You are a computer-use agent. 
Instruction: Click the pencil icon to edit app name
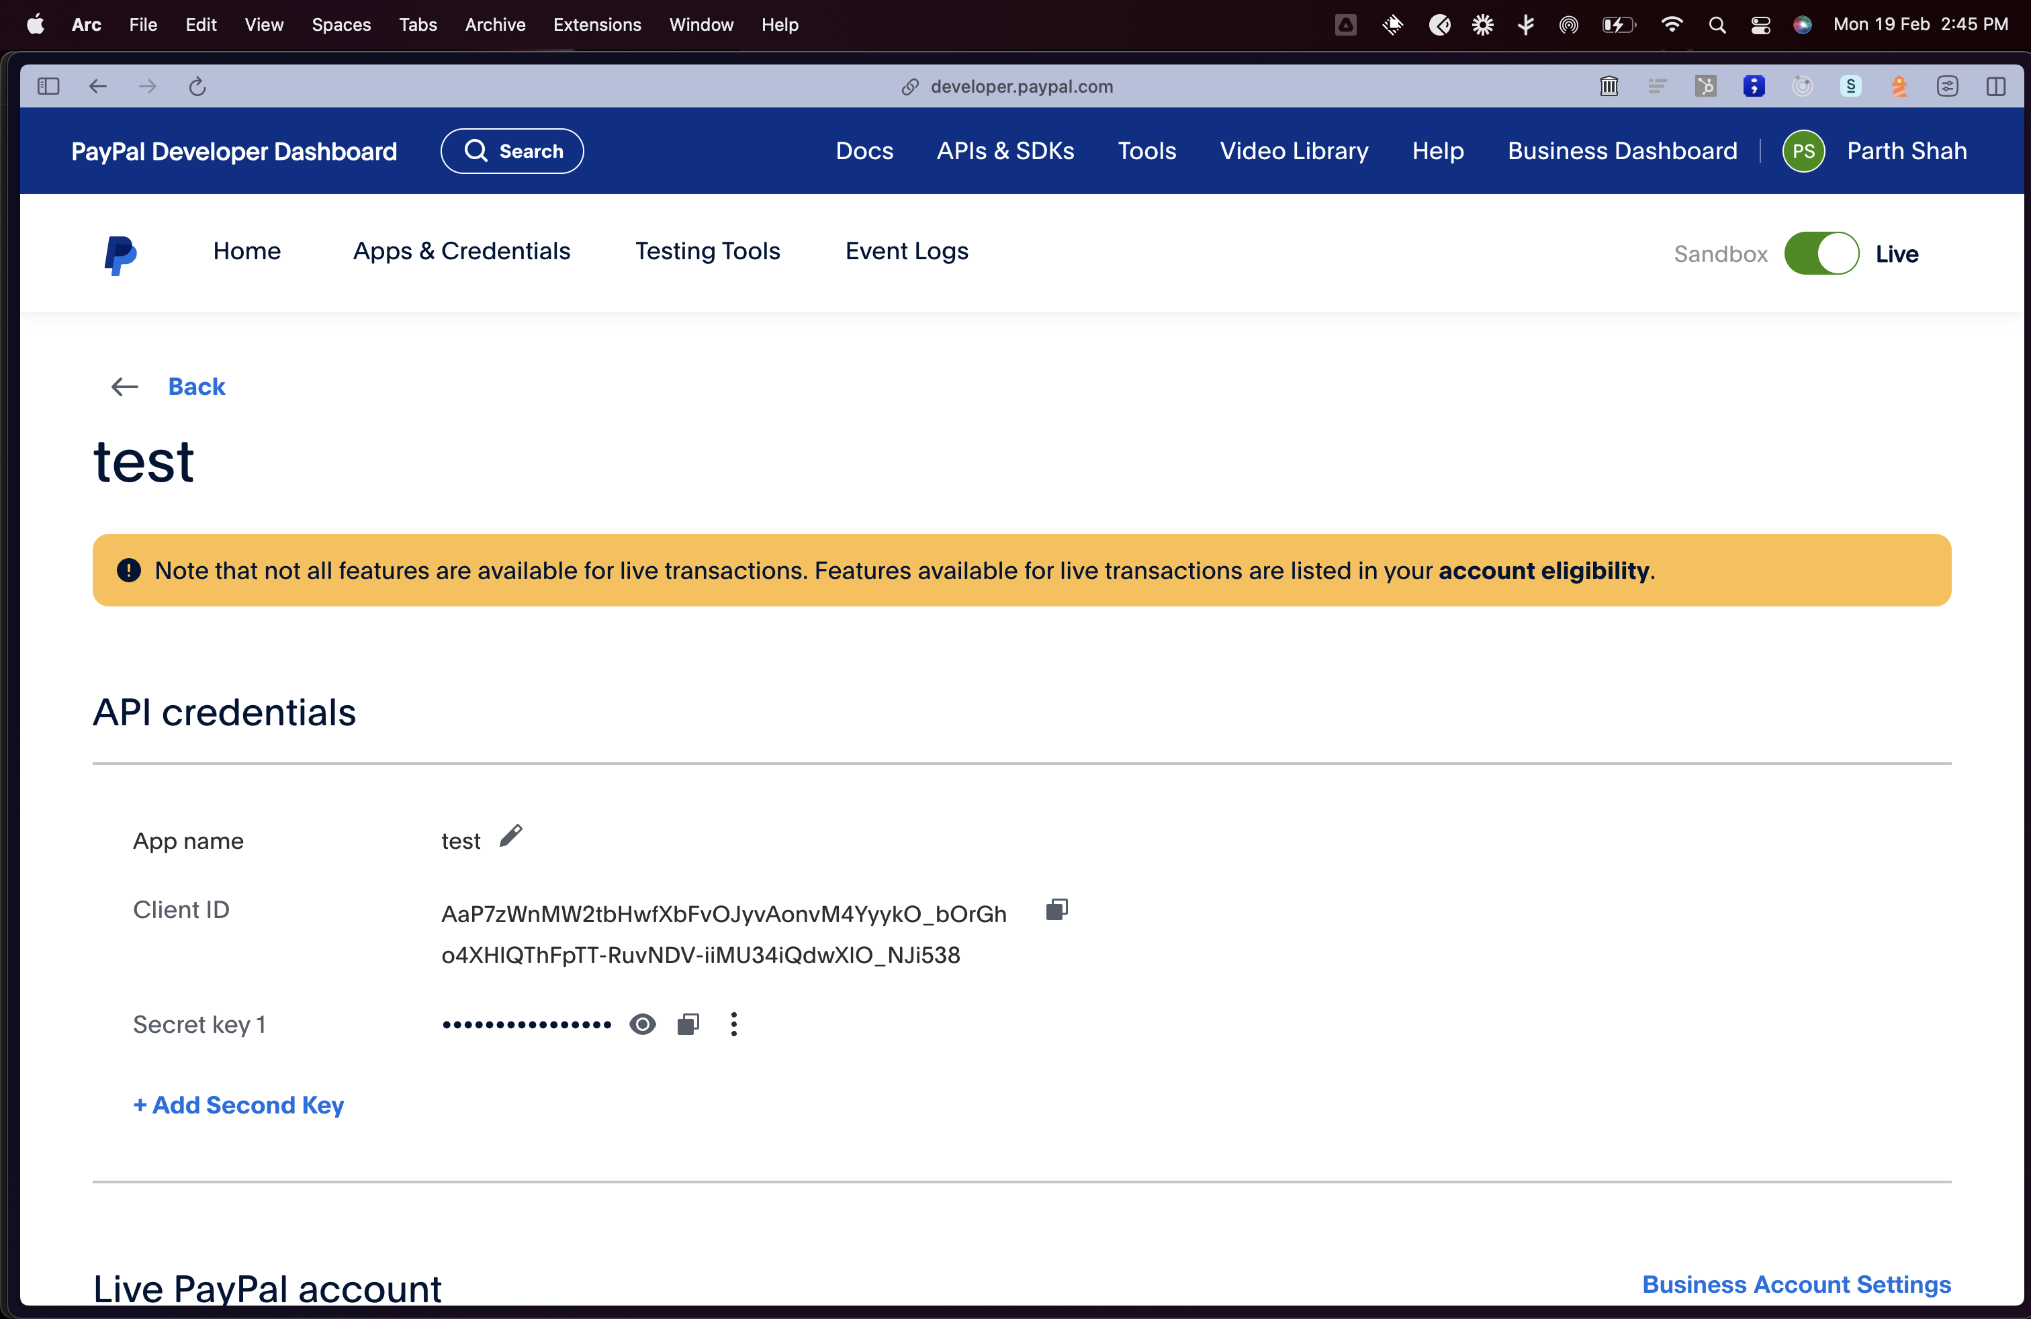tap(510, 836)
